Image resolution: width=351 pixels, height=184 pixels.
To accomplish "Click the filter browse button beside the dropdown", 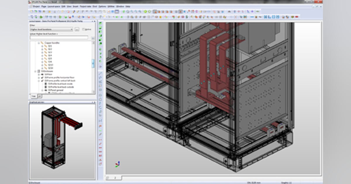I will pyautogui.click(x=76, y=29).
